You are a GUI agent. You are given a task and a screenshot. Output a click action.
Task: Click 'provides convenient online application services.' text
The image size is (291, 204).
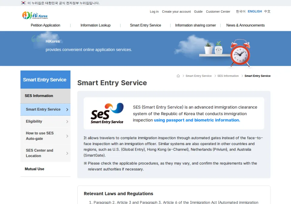pyautogui.click(x=89, y=50)
